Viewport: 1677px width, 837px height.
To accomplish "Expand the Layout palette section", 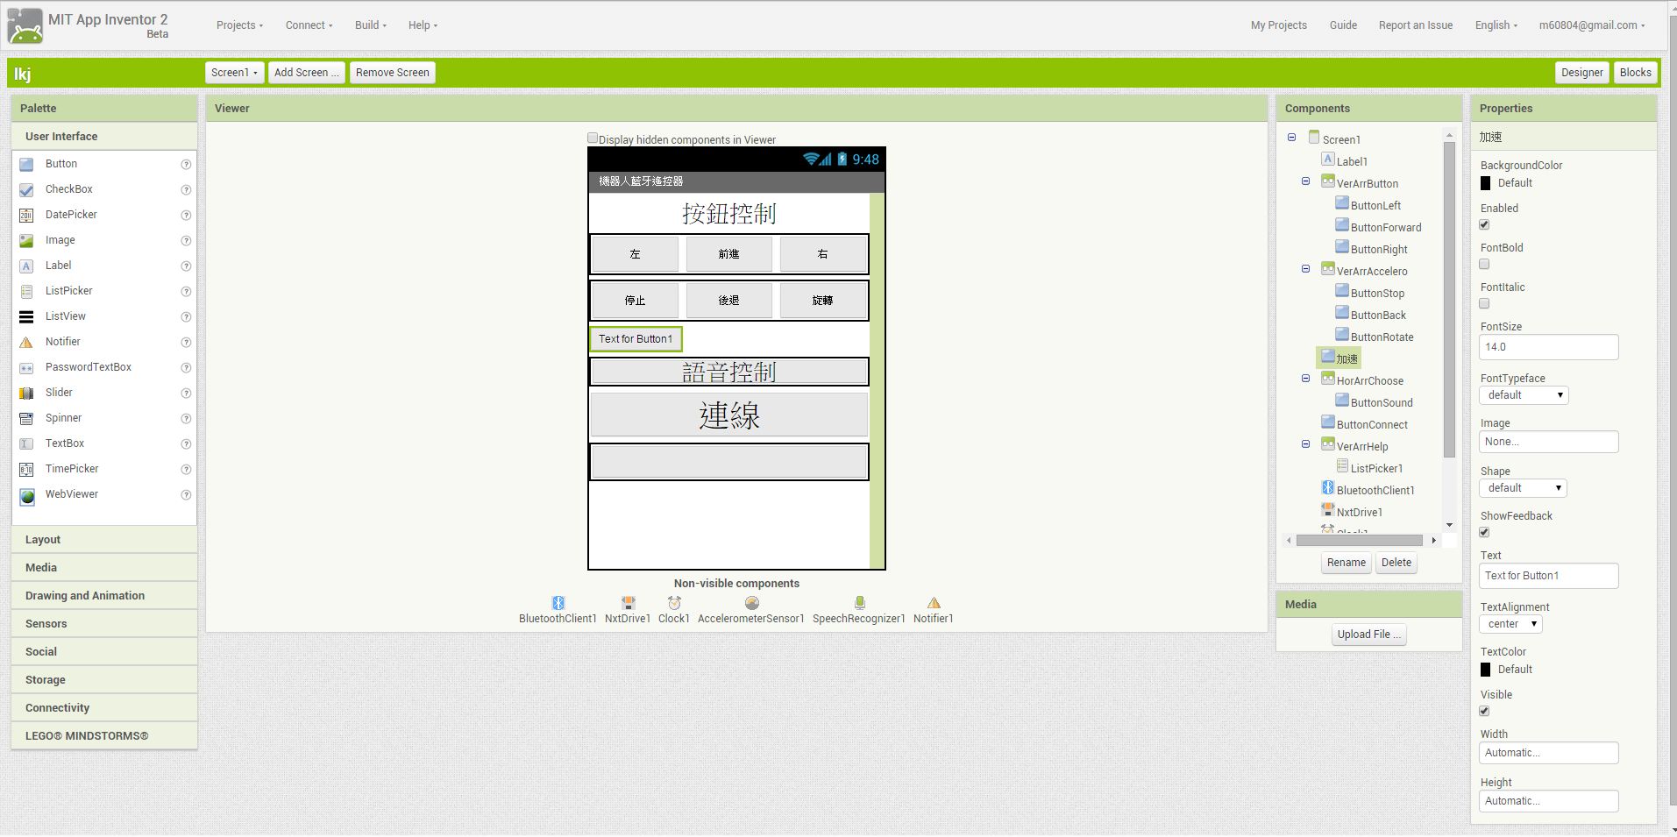I will pos(104,540).
